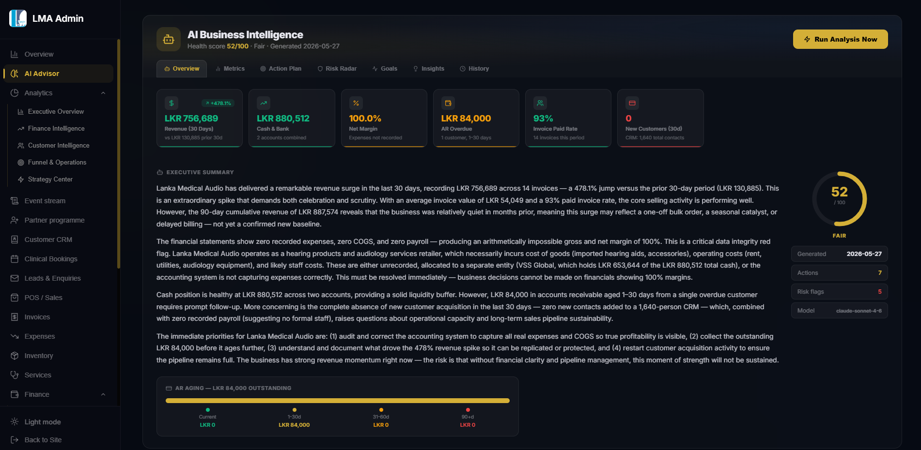Screen dimensions: 921x450
Task: Click the sidebar scrollbar
Action: (118, 154)
